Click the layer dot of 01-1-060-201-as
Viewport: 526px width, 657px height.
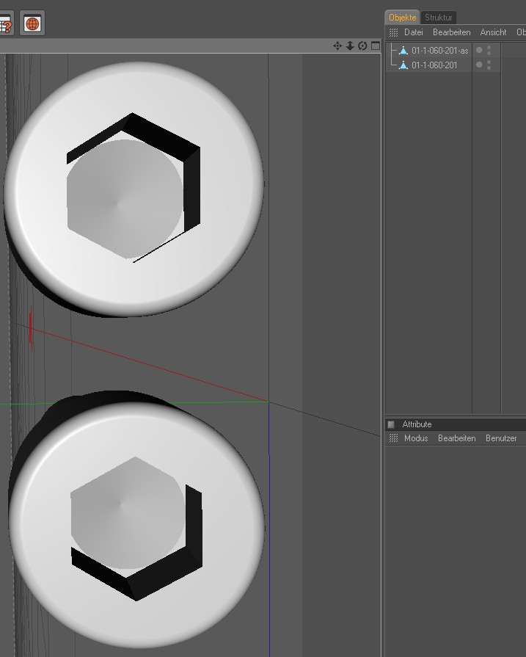tap(479, 50)
